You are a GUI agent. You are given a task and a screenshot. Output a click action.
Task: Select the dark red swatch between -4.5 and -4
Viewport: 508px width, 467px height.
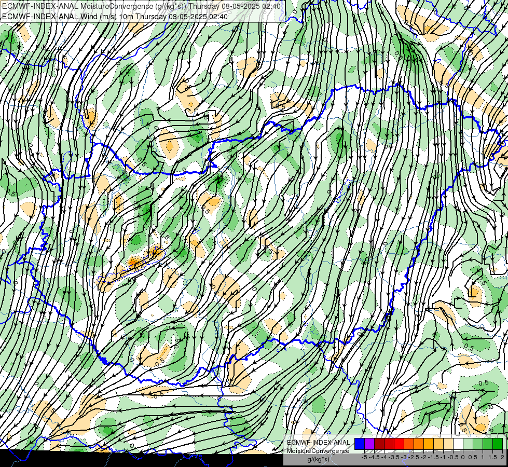379,444
